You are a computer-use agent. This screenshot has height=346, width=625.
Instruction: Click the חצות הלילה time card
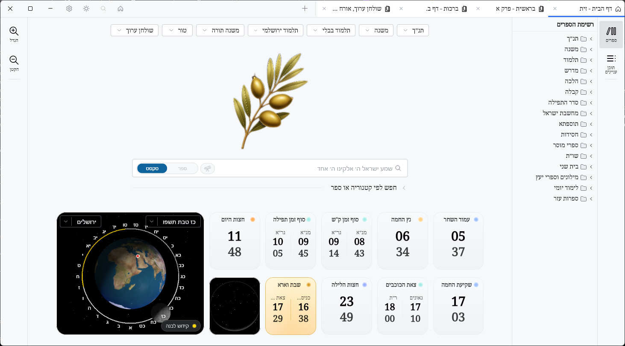pos(346,306)
